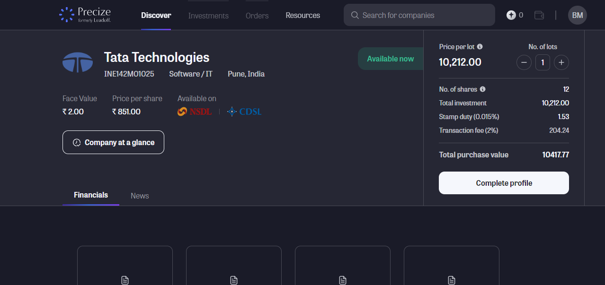This screenshot has width=605, height=285.
Task: Click the NSDL logo
Action: pos(195,112)
